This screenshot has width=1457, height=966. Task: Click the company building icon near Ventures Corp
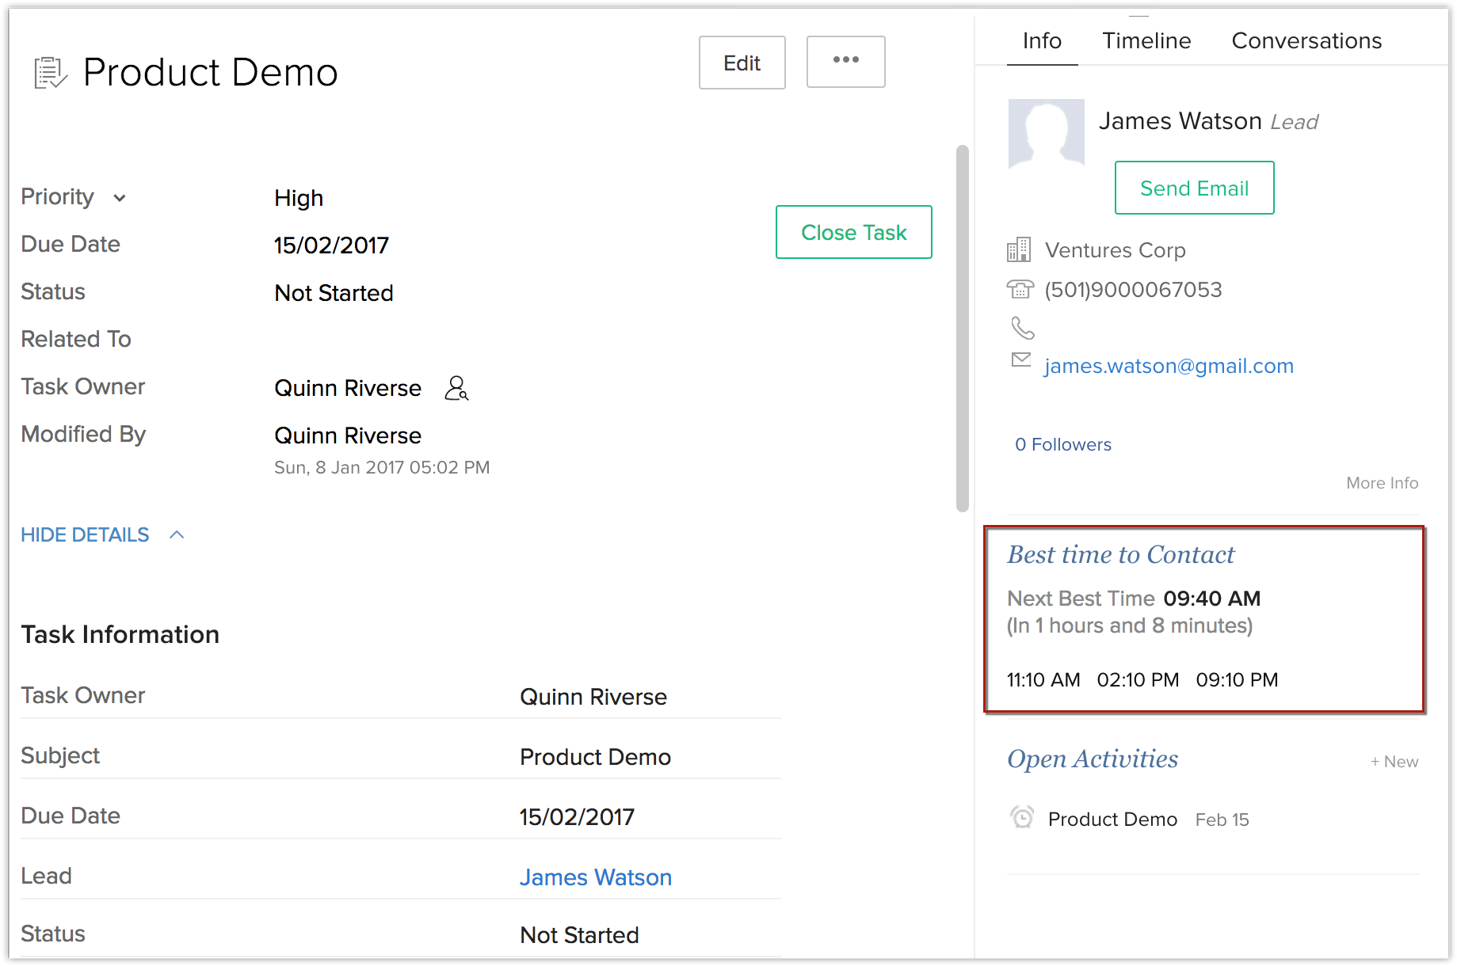pos(1019,250)
